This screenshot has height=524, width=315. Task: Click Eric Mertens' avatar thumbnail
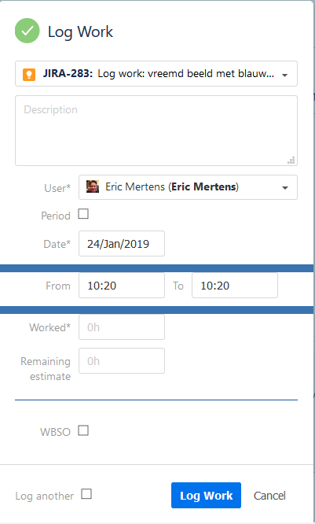tap(93, 186)
